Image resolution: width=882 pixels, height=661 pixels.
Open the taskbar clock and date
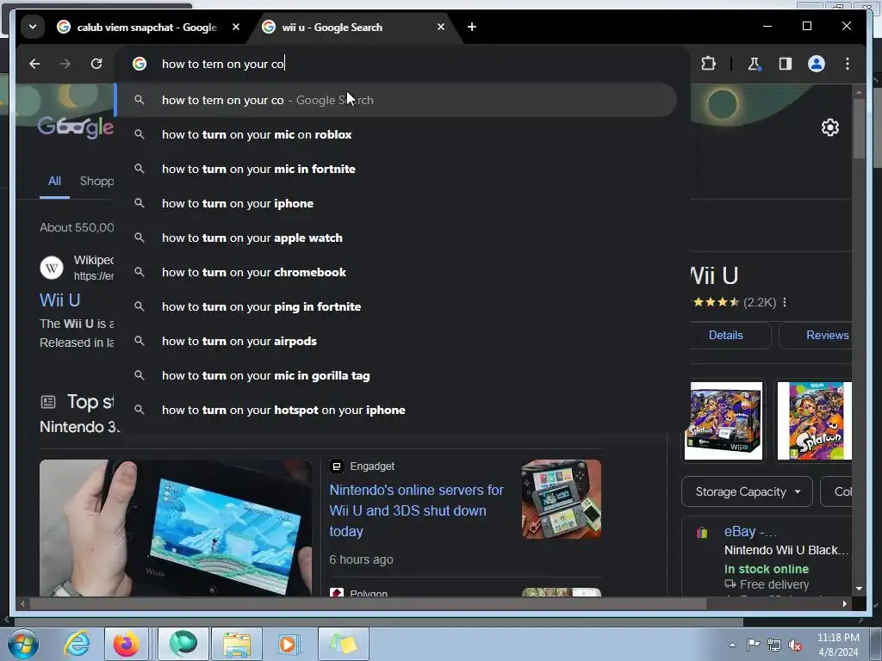(837, 645)
